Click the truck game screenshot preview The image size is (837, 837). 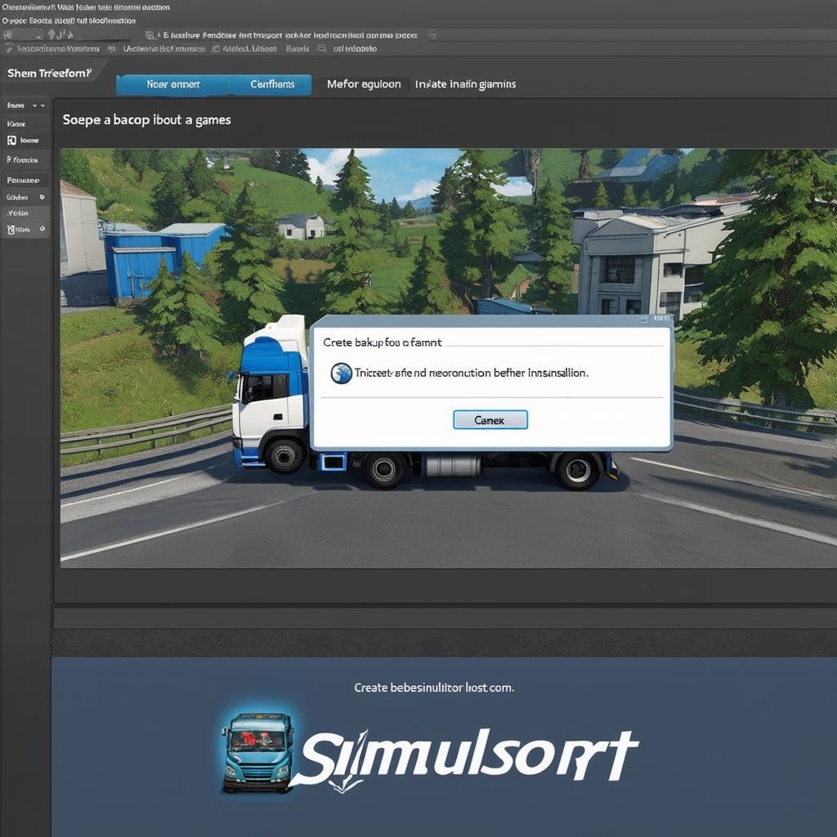(448, 245)
